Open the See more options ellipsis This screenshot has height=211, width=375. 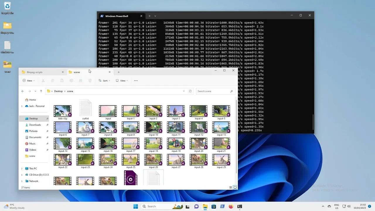[x=136, y=81]
